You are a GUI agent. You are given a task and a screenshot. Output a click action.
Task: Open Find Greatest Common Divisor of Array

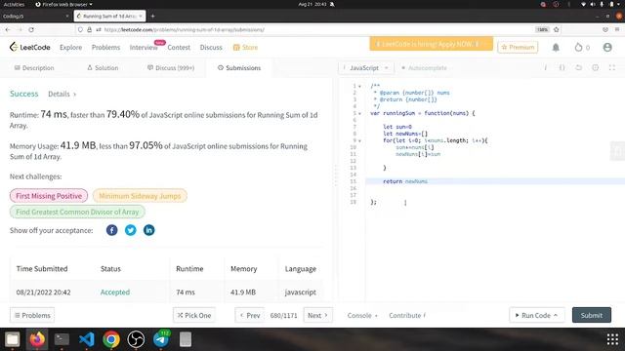77,212
